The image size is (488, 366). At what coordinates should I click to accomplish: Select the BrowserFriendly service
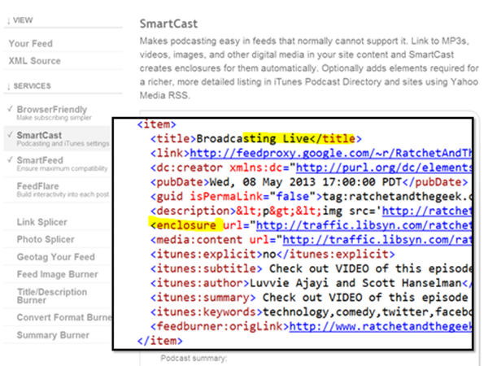[52, 110]
